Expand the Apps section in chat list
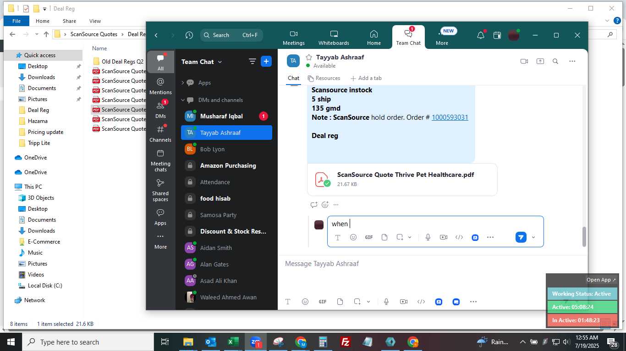Viewport: 626px width, 351px height. click(x=182, y=83)
